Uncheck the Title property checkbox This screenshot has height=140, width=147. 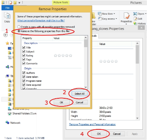pyautogui.click(x=24, y=48)
